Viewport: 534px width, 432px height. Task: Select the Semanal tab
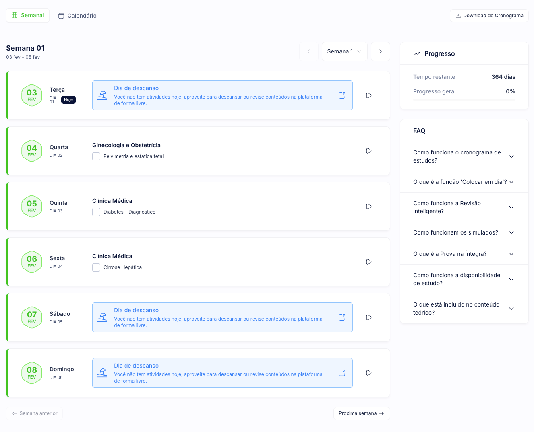pyautogui.click(x=28, y=15)
